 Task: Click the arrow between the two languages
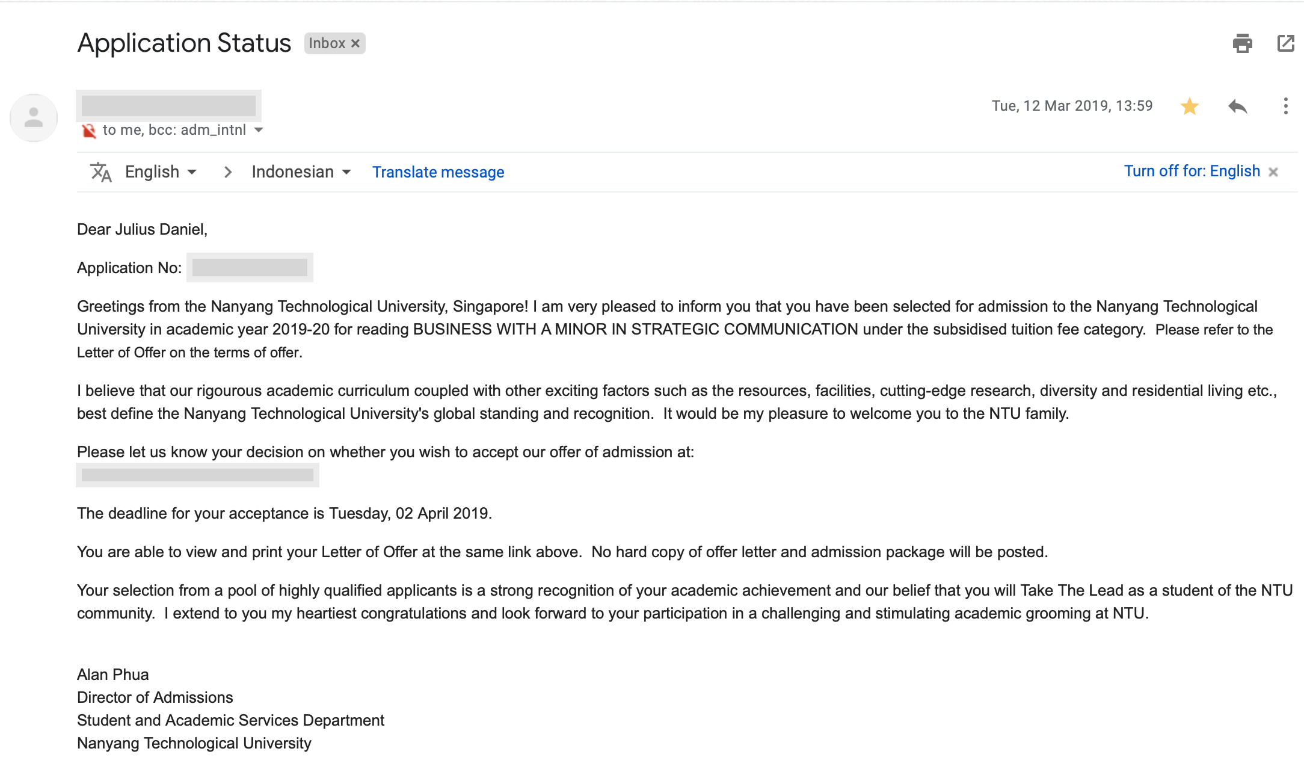pos(227,172)
